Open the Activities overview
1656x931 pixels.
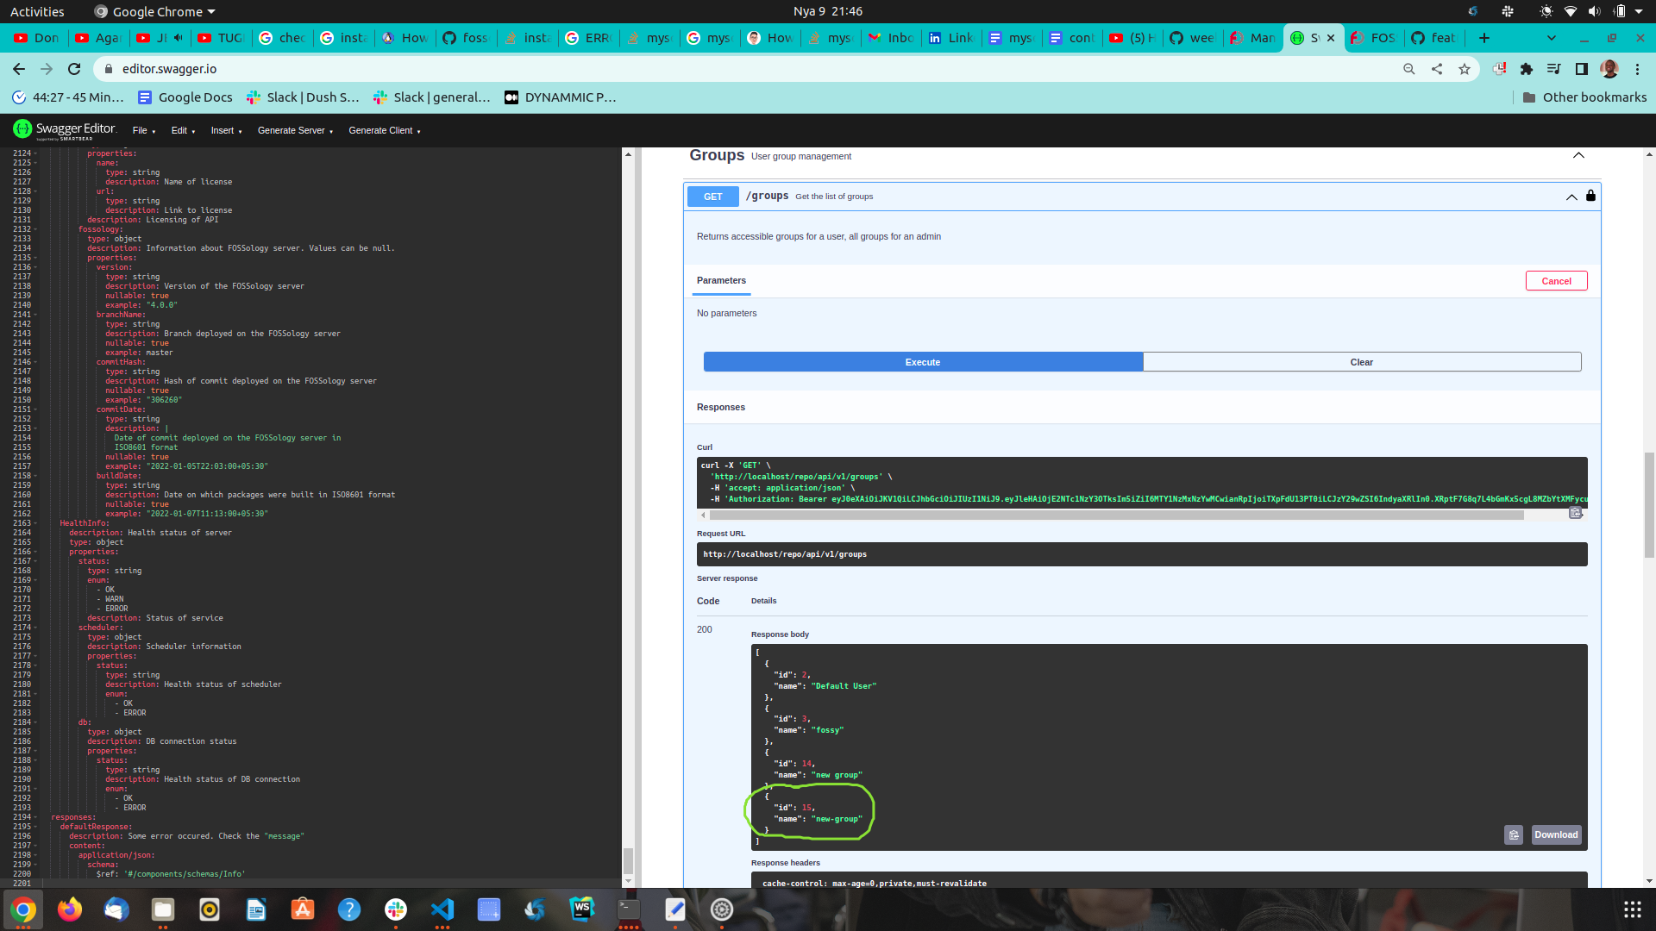[37, 11]
